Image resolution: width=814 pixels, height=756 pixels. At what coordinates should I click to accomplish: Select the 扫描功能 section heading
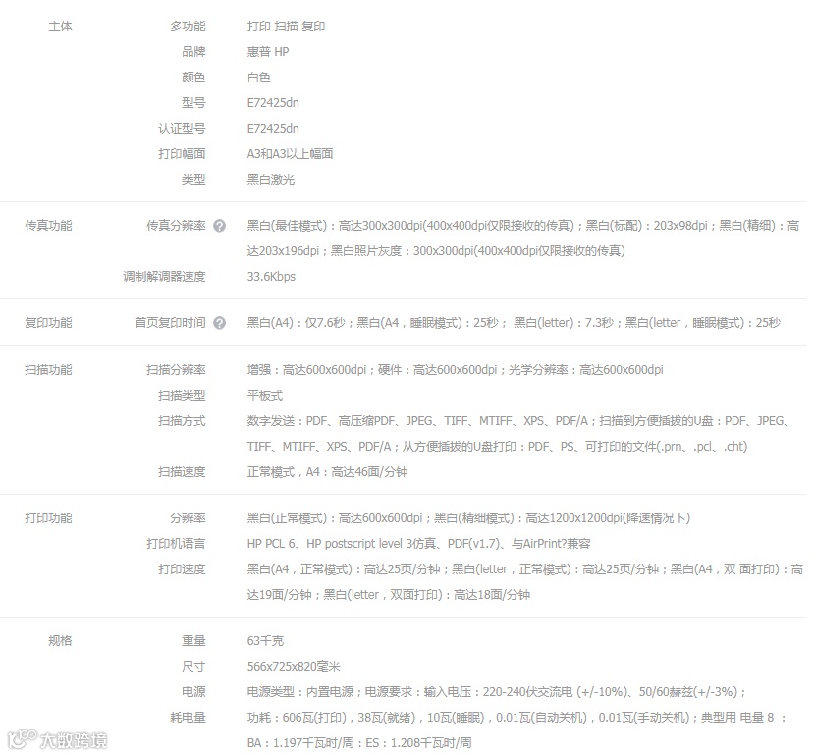click(48, 370)
